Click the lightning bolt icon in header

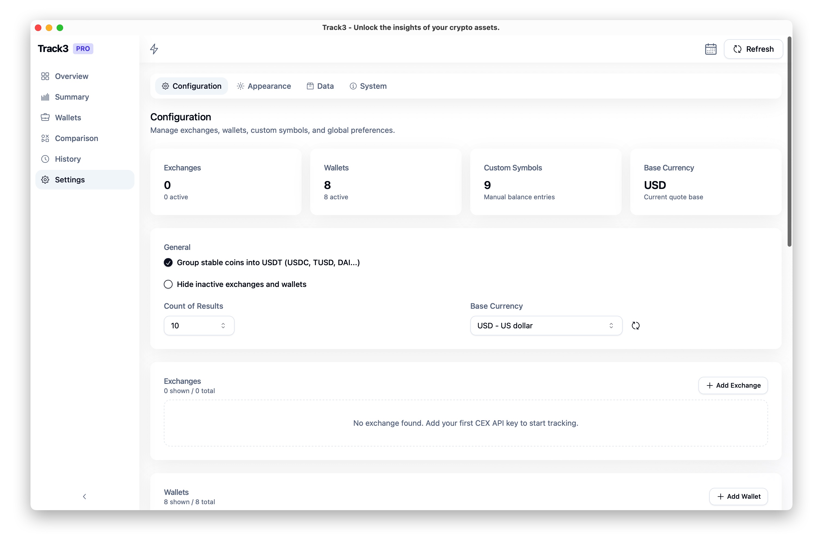click(154, 49)
